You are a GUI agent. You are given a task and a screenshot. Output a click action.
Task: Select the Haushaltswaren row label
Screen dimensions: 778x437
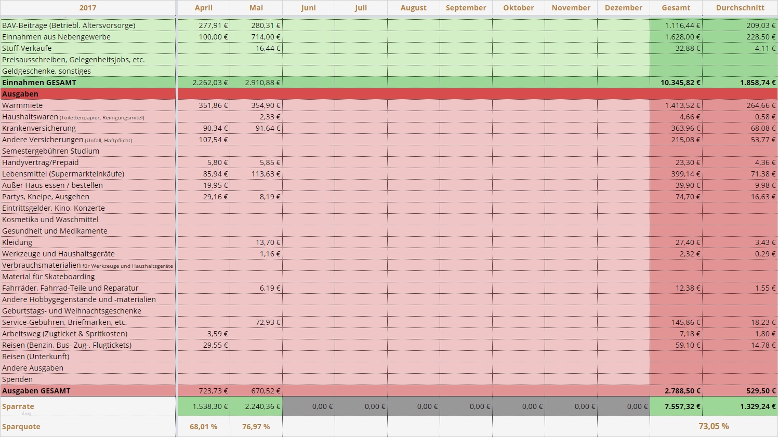73,117
